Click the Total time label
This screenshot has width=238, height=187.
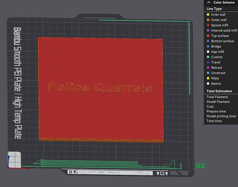pos(214,121)
